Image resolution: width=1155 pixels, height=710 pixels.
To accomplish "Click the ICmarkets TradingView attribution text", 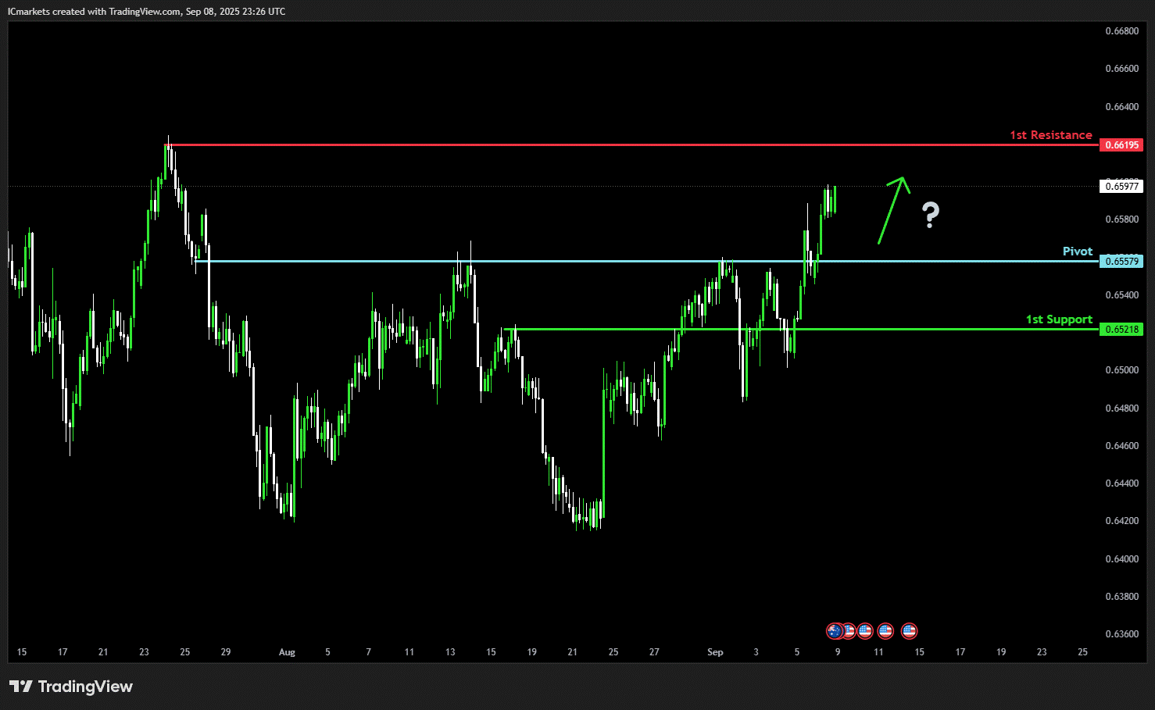I will point(146,12).
